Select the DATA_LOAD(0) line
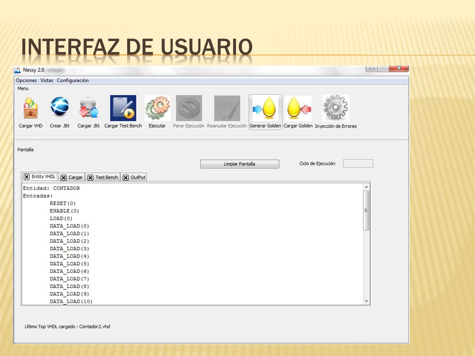 (x=69, y=226)
